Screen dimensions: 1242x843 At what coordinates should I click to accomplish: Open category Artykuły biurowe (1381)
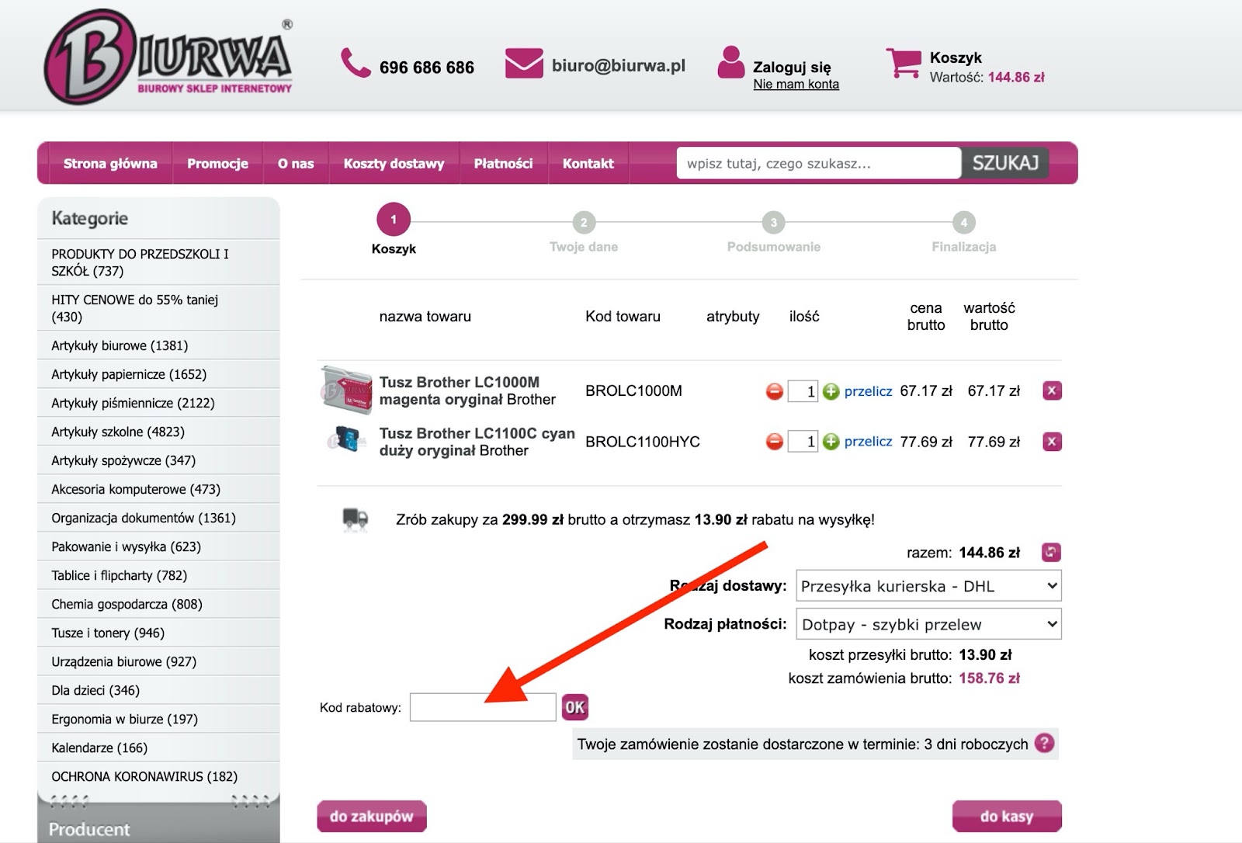158,345
